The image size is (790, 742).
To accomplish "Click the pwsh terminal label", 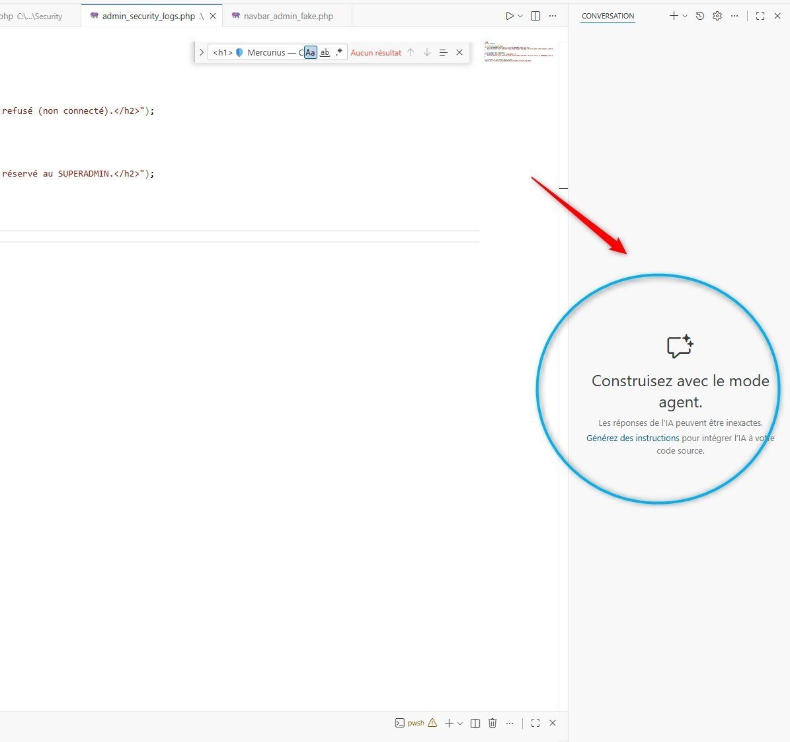I will pyautogui.click(x=416, y=723).
